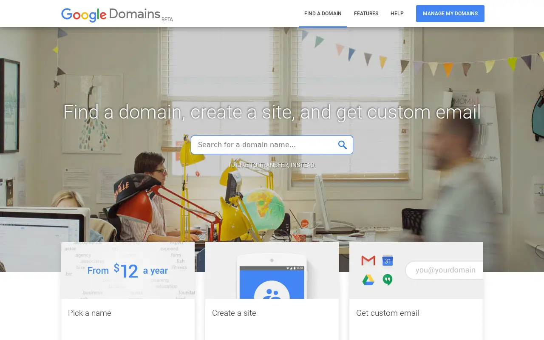Select the Pick a name card title

point(90,313)
